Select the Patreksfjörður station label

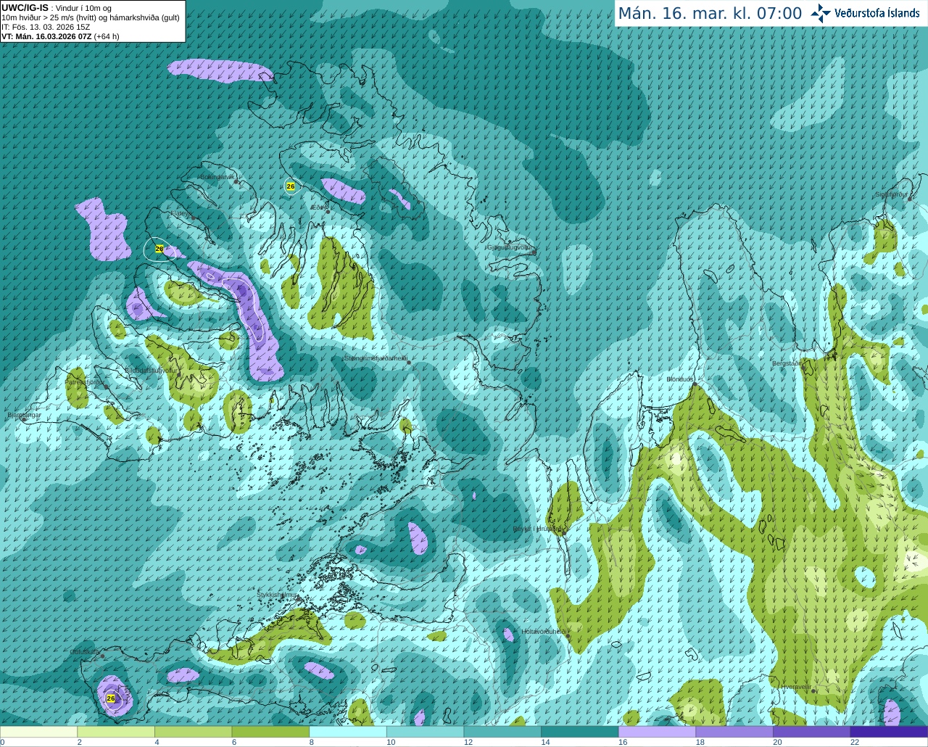pyautogui.click(x=85, y=382)
